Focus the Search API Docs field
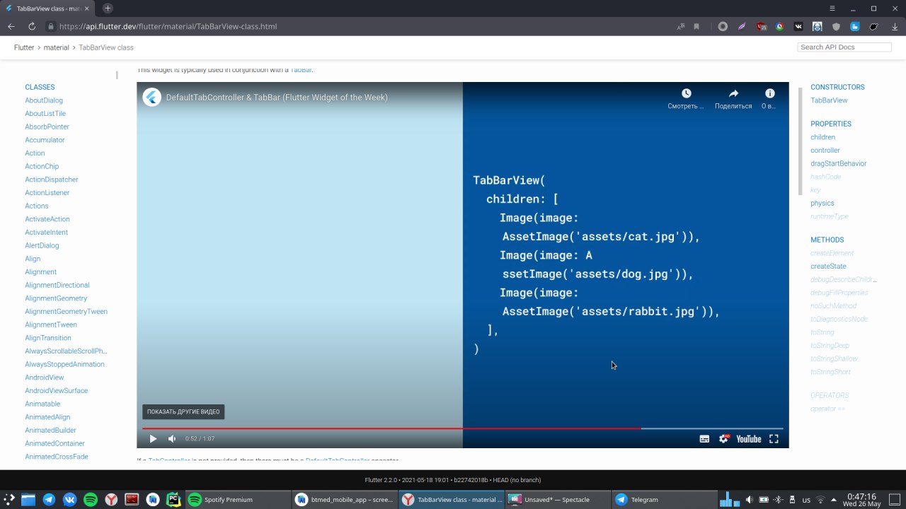 coord(844,47)
